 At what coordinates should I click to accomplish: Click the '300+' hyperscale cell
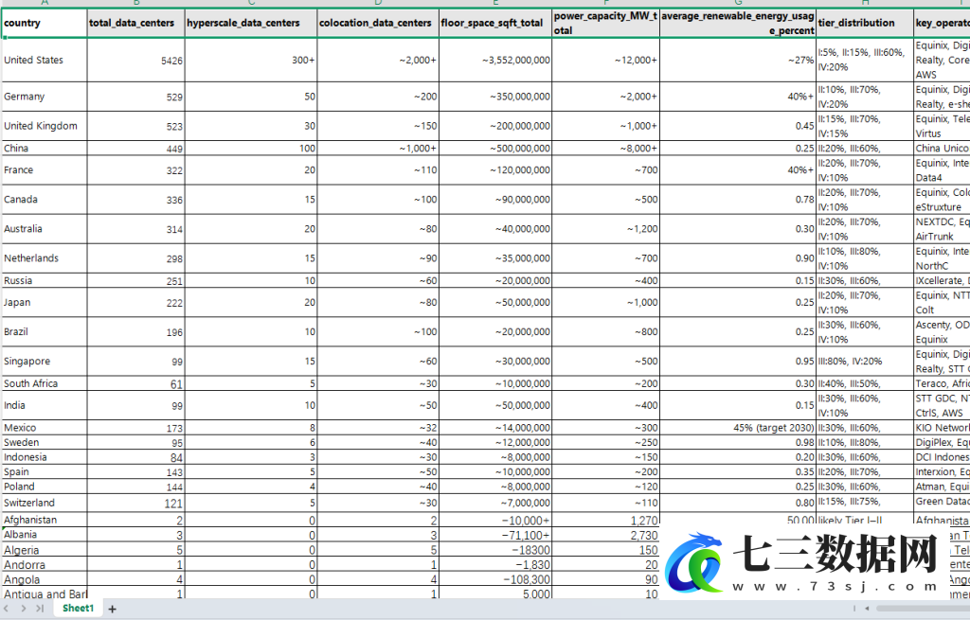point(251,60)
